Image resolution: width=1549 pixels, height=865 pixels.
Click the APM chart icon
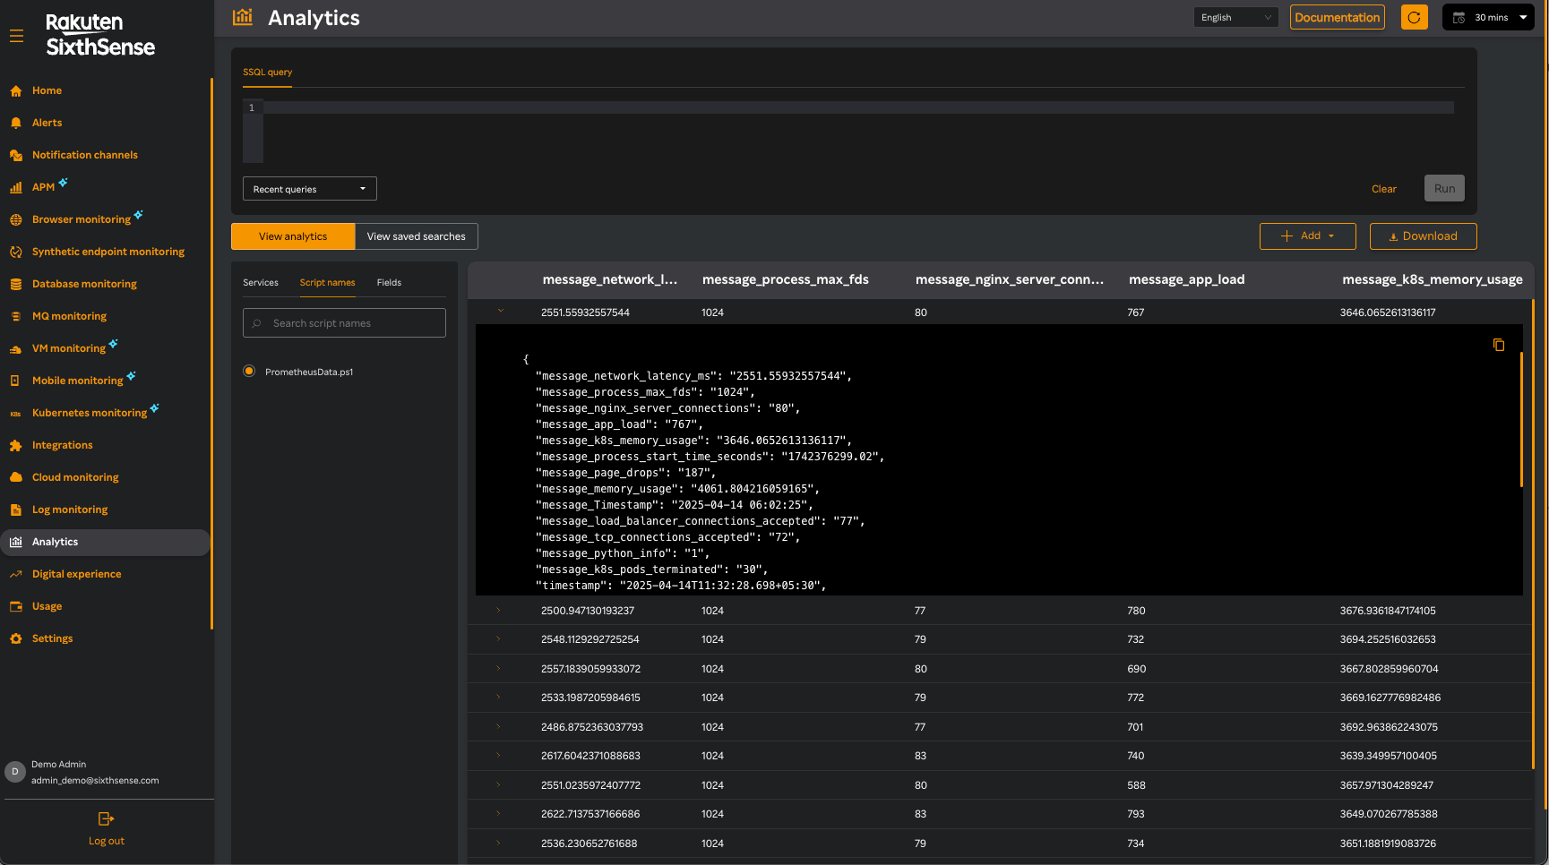point(16,187)
